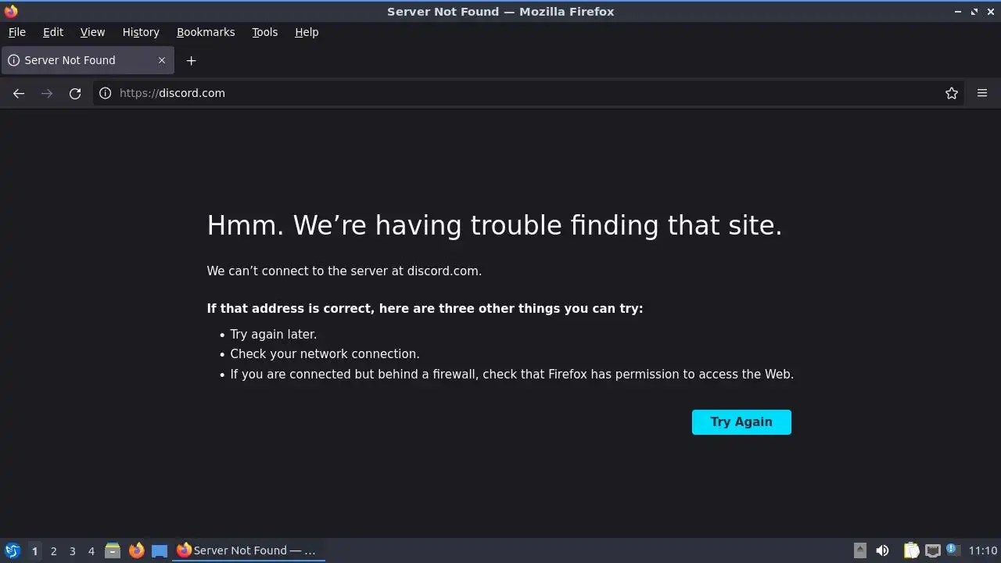
Task: Click the 'Hmm. We're having trouble' heading
Action: pos(494,225)
